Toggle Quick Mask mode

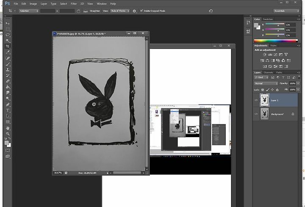(8, 150)
